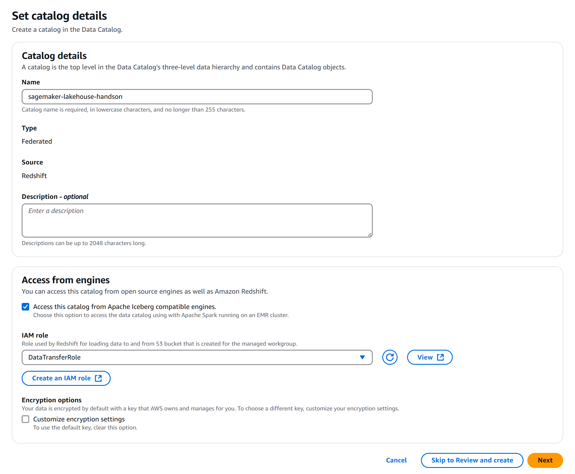Click the 'Access this catalog from Apache Iceberg' label
Screen dimensions: 575x474
pyautogui.click(x=125, y=307)
